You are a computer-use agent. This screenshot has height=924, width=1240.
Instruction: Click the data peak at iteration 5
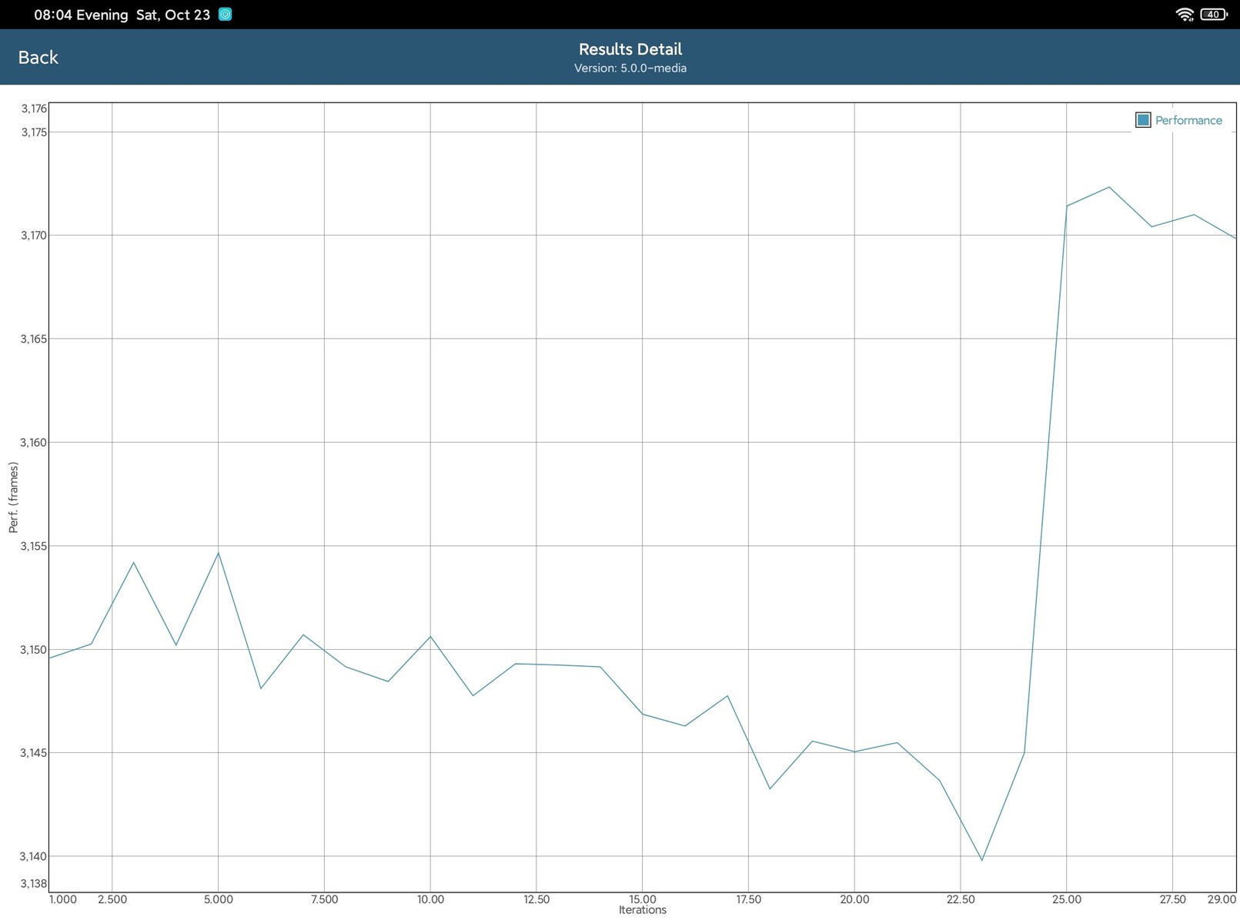click(219, 553)
